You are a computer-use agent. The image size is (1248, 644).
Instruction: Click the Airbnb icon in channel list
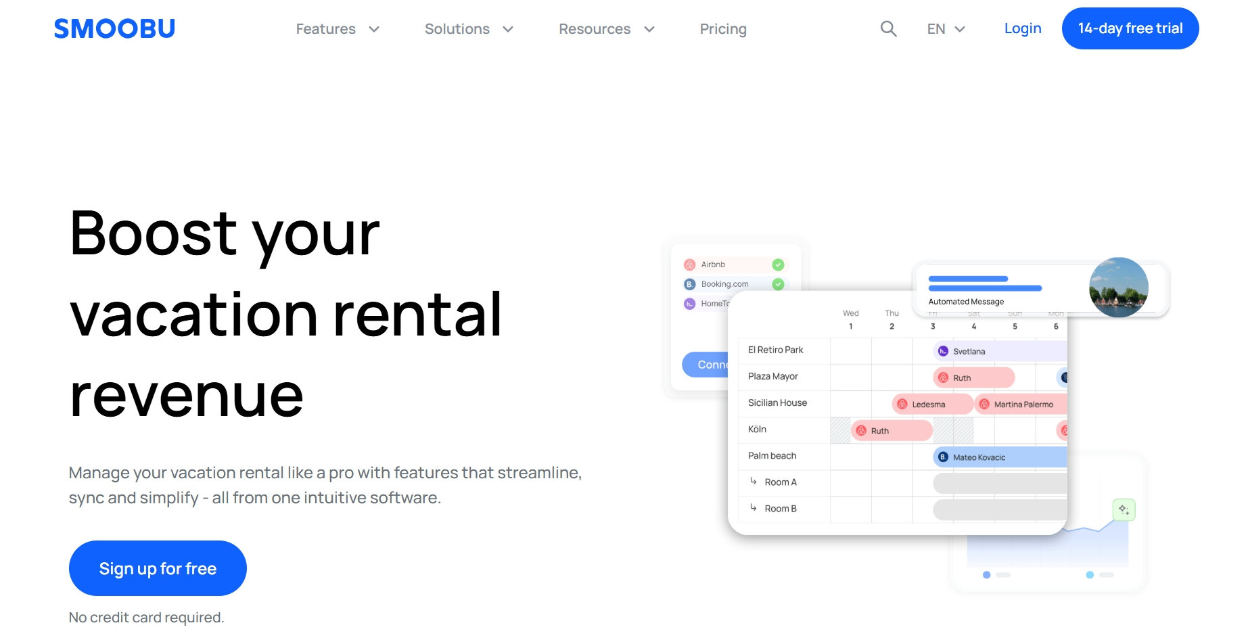click(x=689, y=264)
